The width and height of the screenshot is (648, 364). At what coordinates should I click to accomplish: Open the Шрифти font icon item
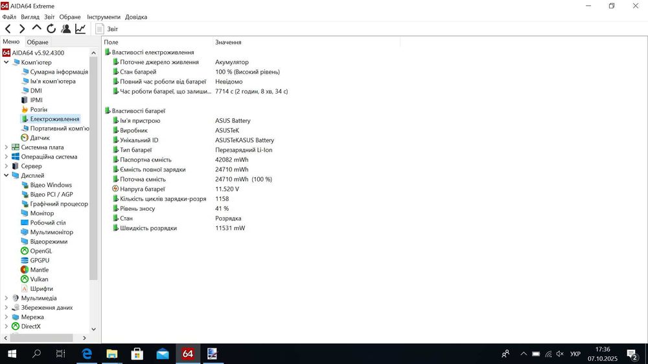[x=37, y=289]
